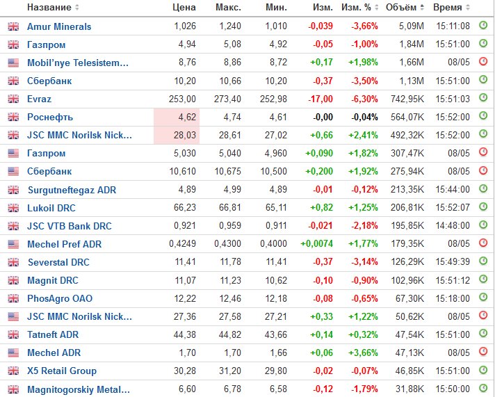Click the green clock icon in PhosAgro OAO row
This screenshot has width=495, height=397.
click(x=483, y=297)
